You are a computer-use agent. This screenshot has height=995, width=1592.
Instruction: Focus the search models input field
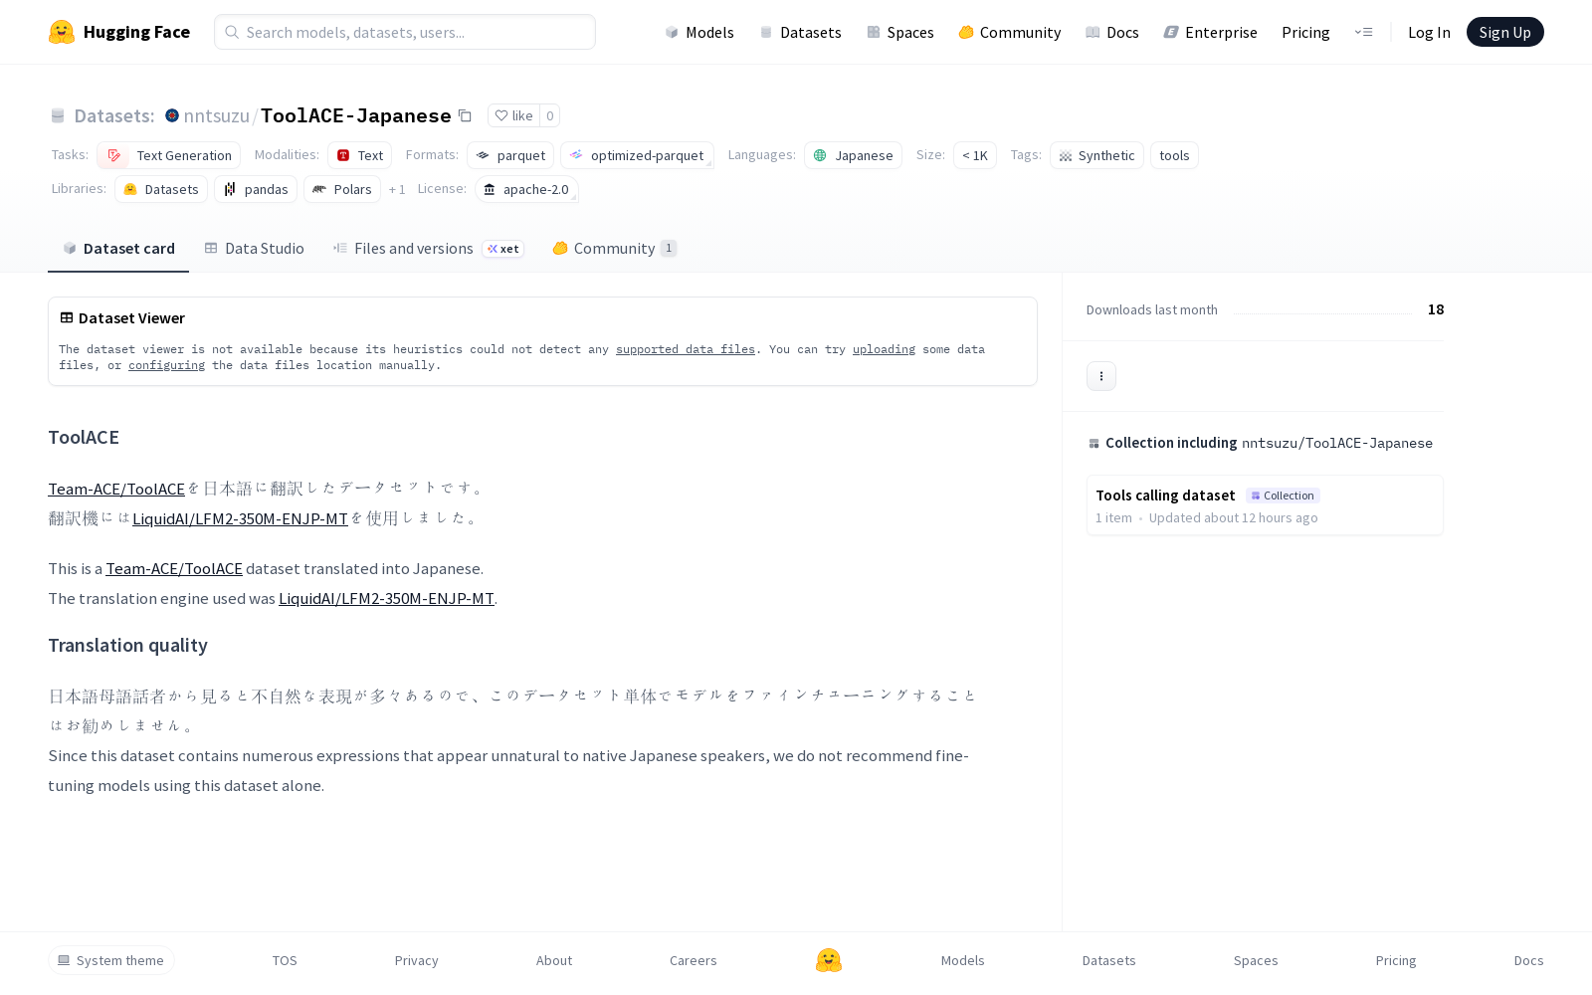(x=405, y=32)
